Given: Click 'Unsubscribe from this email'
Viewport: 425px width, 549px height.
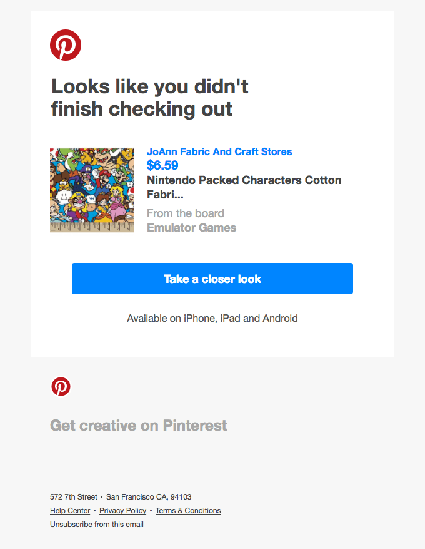Looking at the screenshot, I should coord(97,525).
